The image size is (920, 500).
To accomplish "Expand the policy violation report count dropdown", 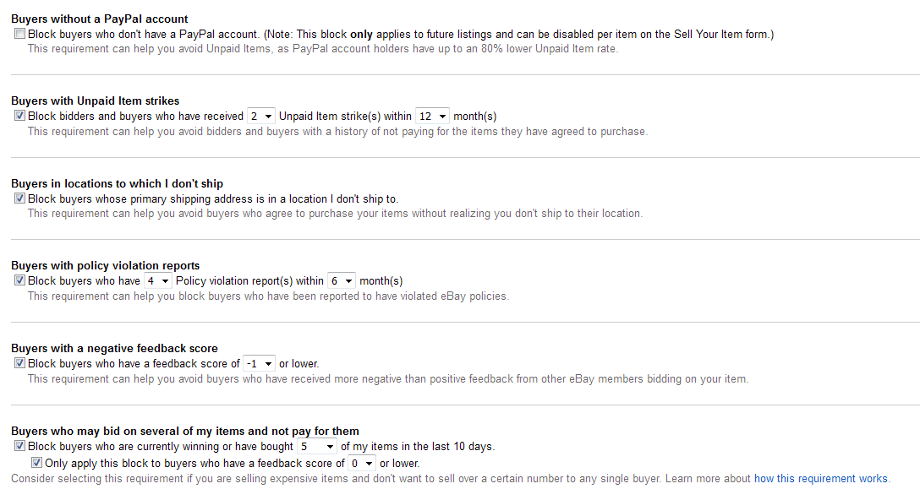I will (158, 280).
